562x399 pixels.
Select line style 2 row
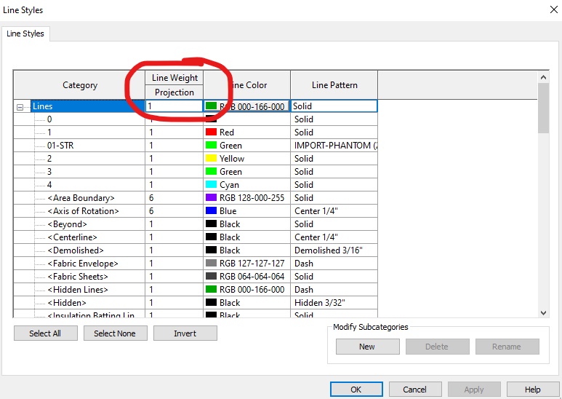tap(49, 158)
